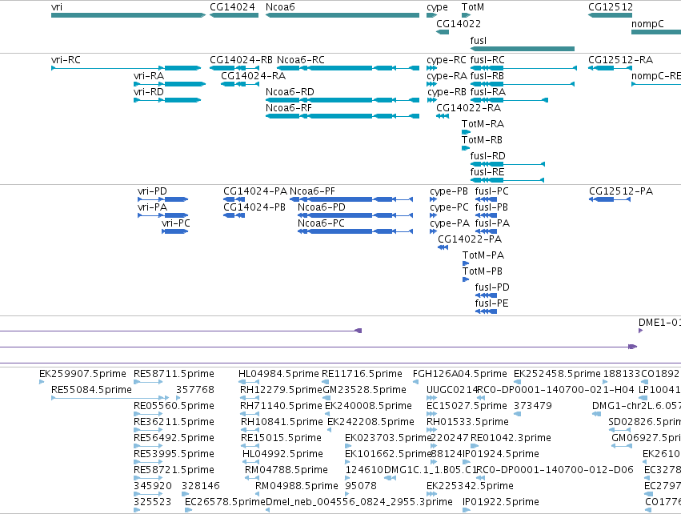Screen dimensions: 681x514
Task: Select transcript Ncoa6-RC
Action: [348, 68]
